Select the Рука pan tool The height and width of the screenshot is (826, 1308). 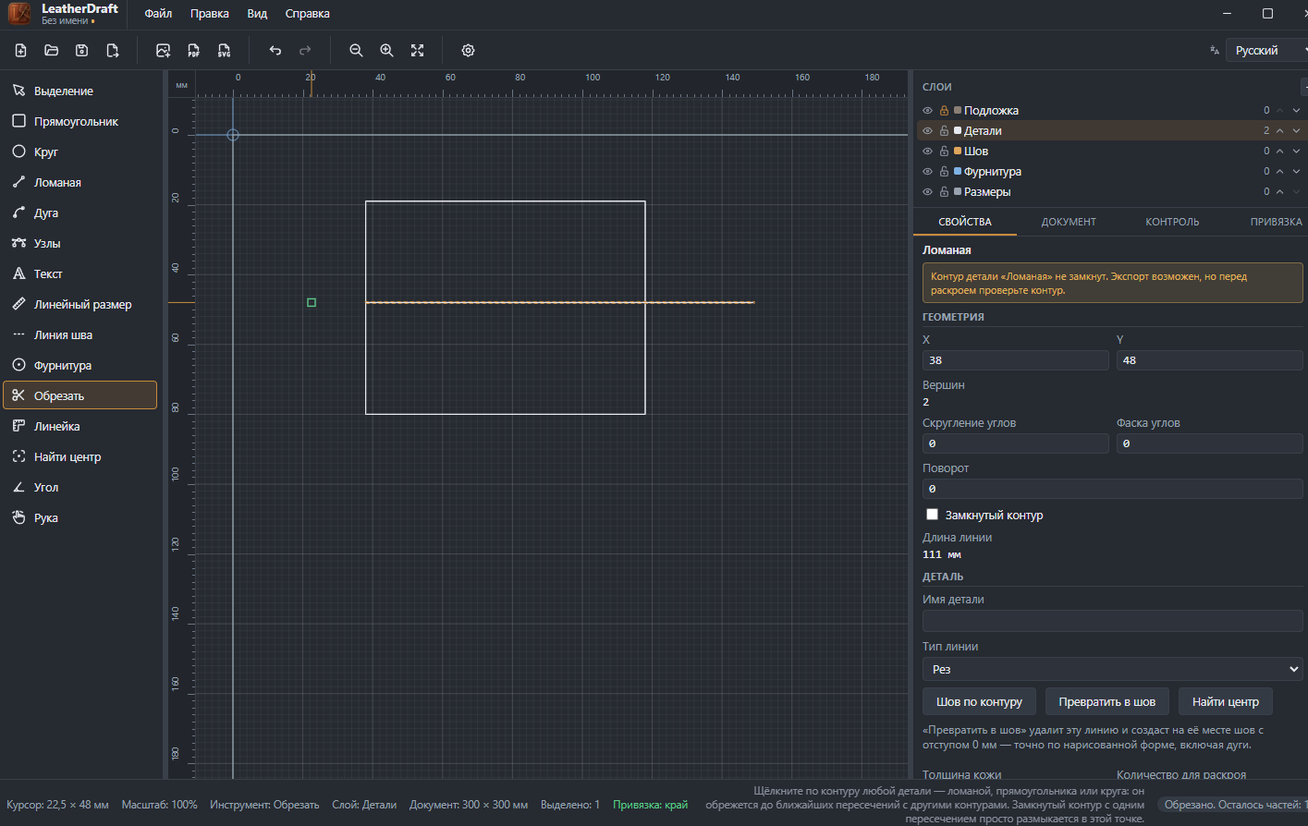pos(80,517)
